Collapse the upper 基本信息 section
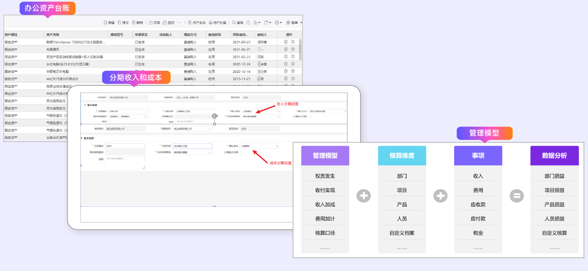 (85, 105)
